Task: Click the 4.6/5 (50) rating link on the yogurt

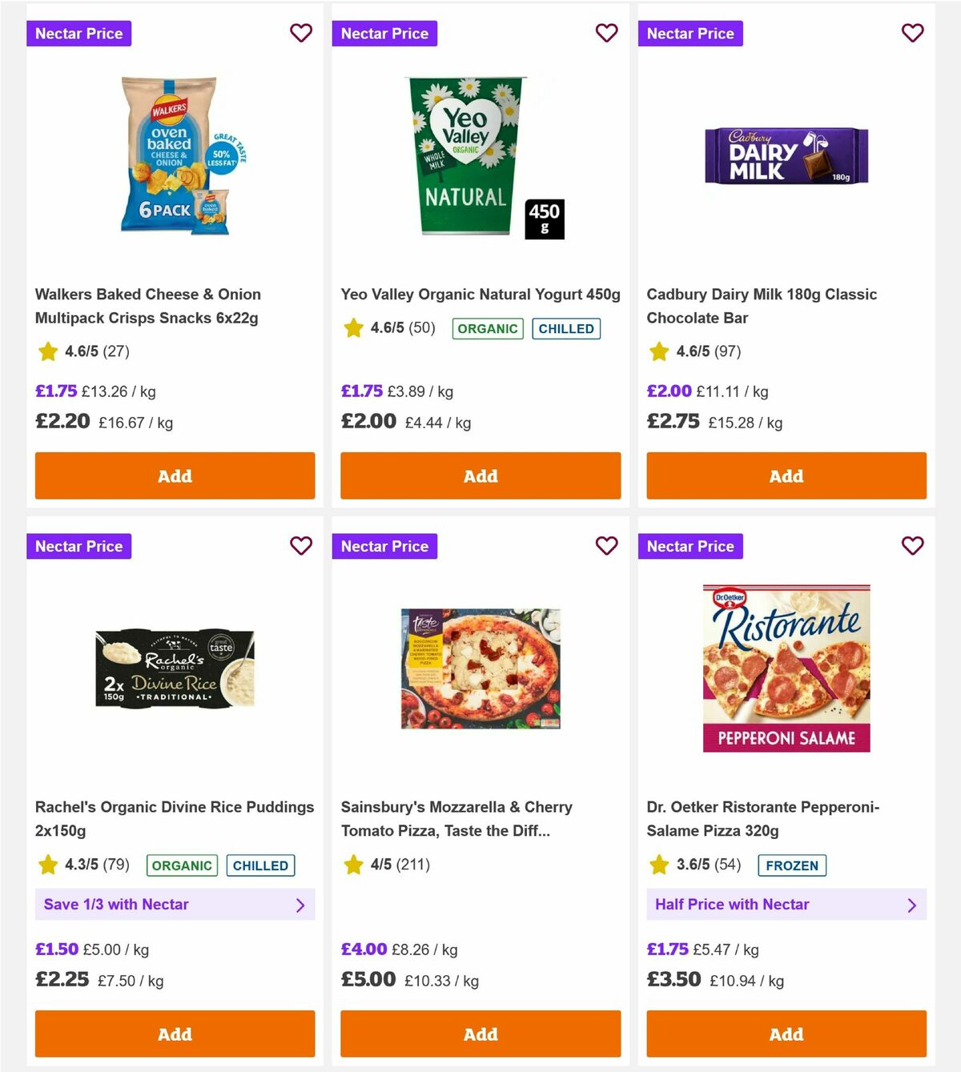Action: 400,328
